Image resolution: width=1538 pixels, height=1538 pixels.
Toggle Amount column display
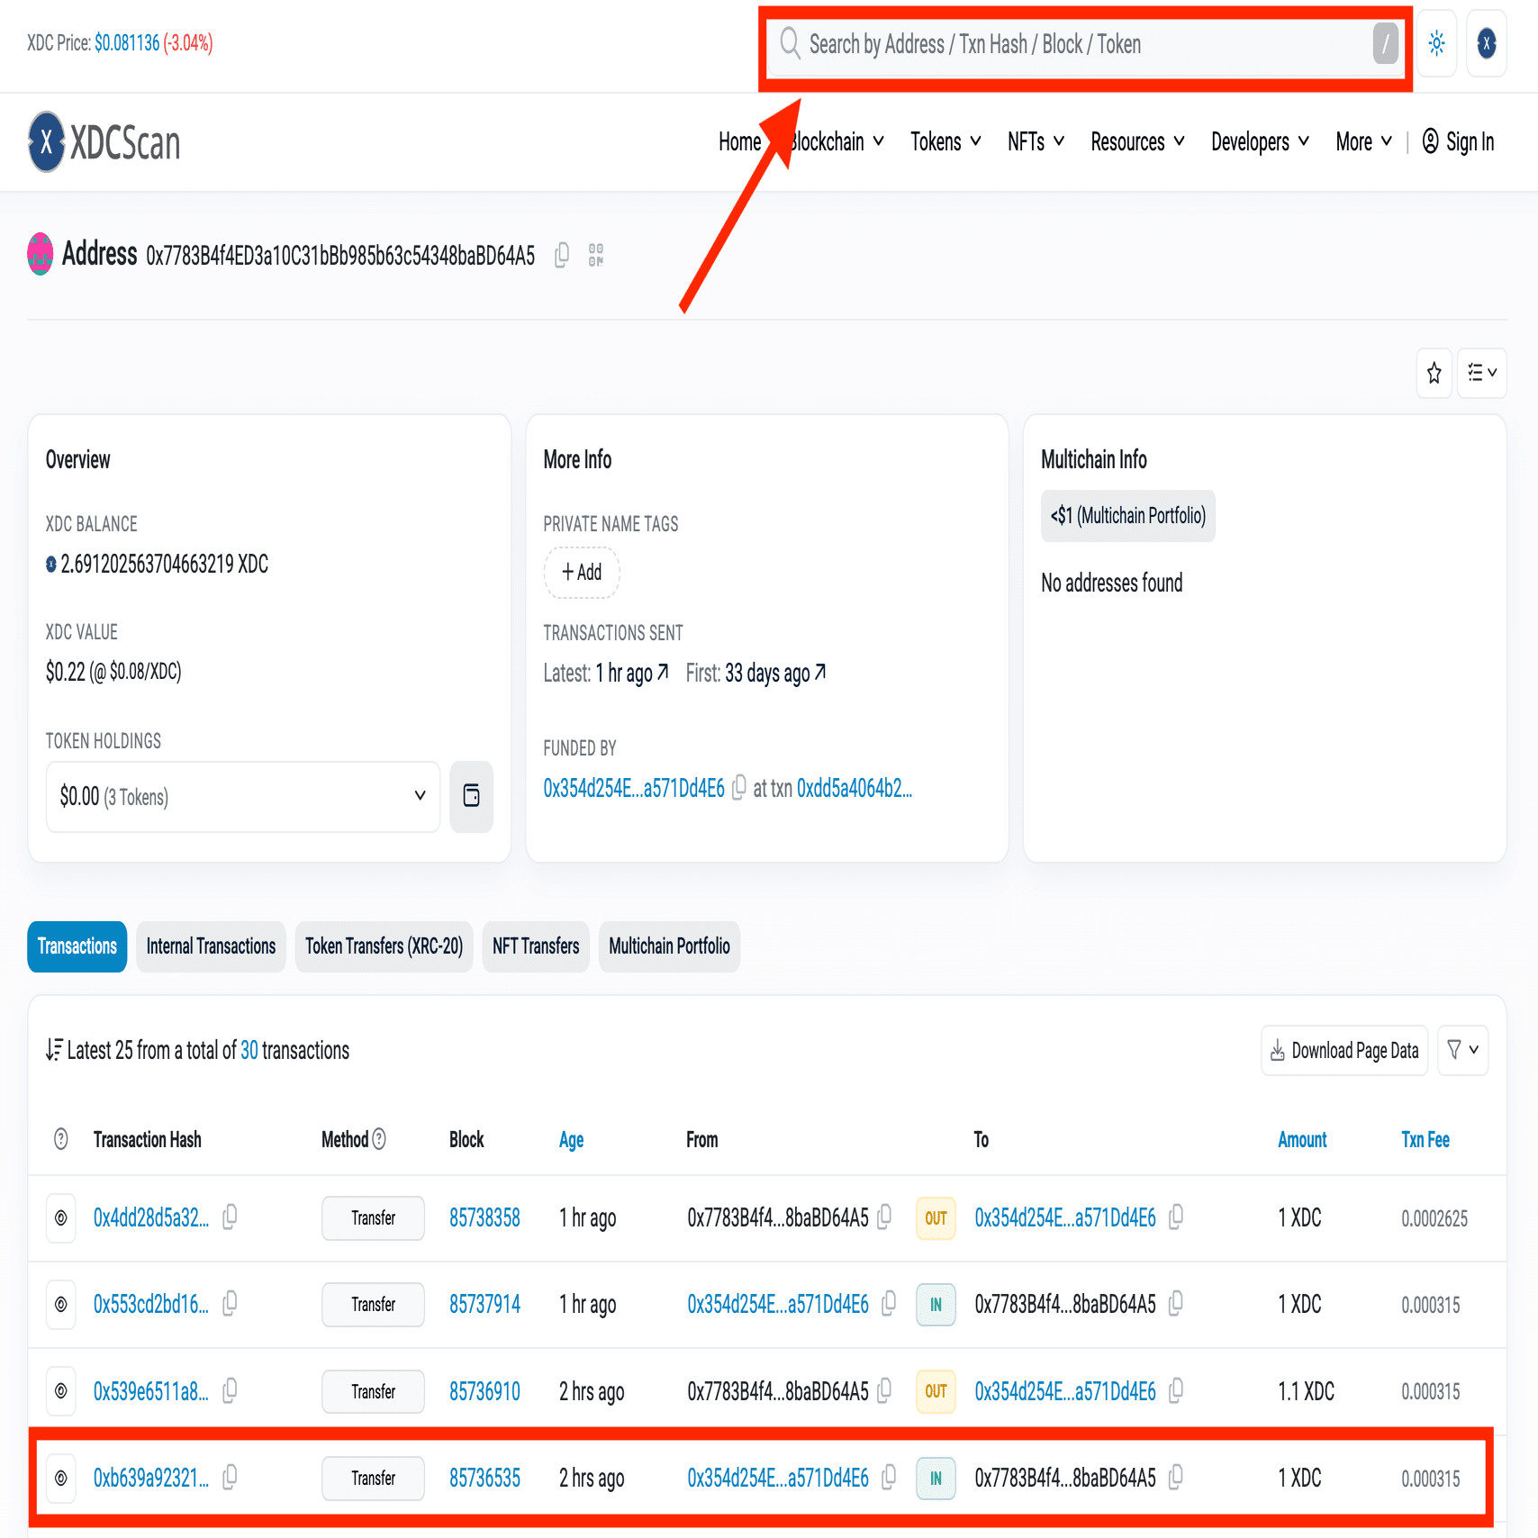[1302, 1139]
